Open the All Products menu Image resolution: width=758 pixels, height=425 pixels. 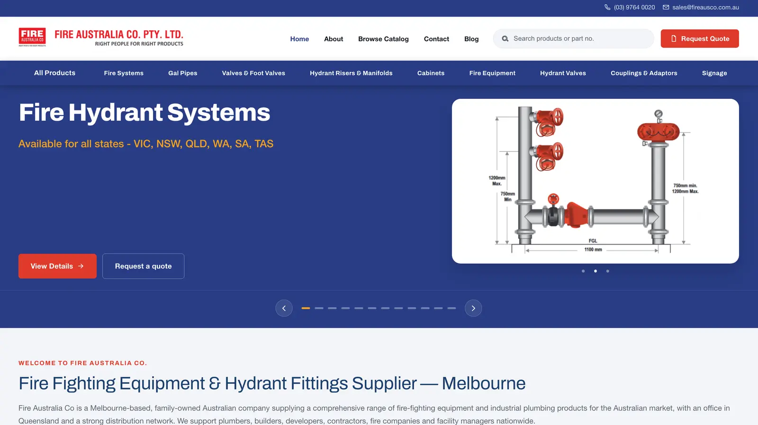tap(54, 73)
